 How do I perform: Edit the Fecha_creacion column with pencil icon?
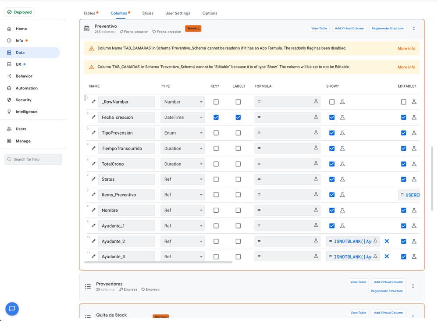pos(93,117)
